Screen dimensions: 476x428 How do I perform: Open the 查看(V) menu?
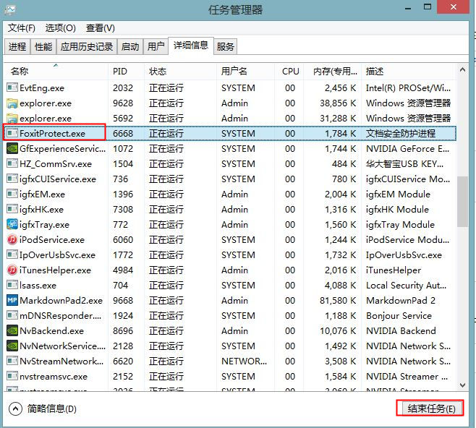coord(101,28)
